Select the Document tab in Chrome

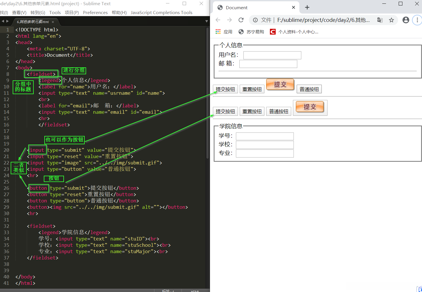(256, 7)
